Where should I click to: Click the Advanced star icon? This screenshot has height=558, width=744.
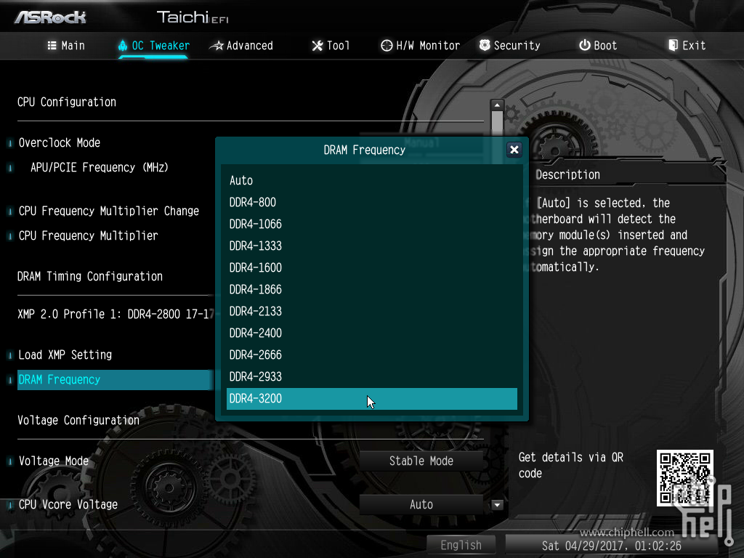(x=217, y=46)
